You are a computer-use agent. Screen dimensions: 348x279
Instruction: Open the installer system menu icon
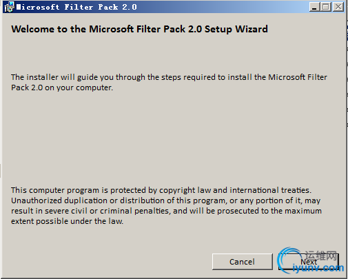(9, 7)
